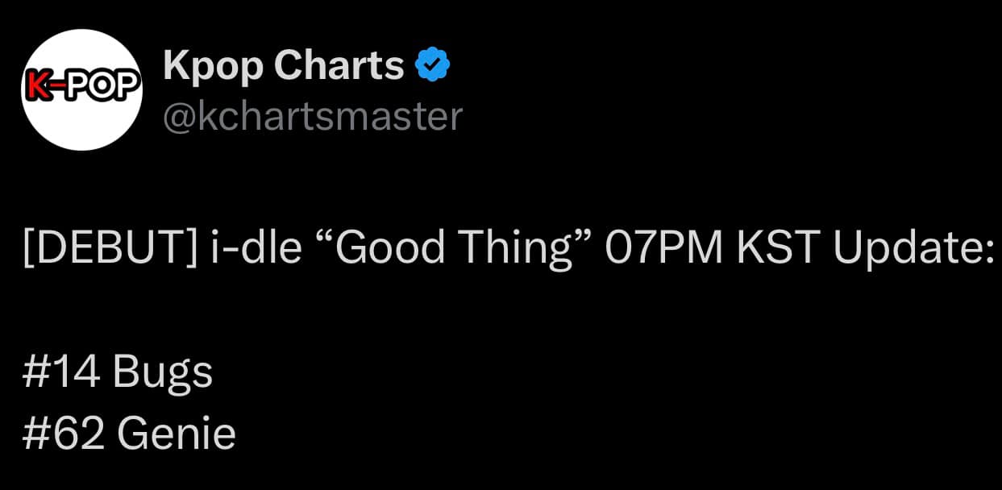Screen dimensions: 1002x490
Task: Click the 07PM time text
Action: click(x=664, y=249)
